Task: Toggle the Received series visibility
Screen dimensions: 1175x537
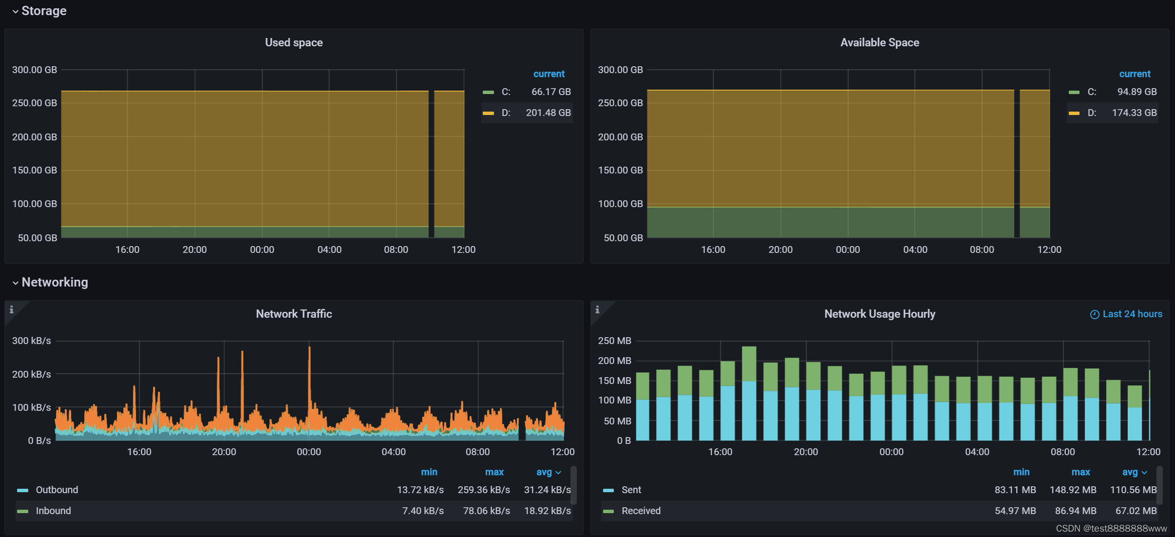Action: [641, 511]
